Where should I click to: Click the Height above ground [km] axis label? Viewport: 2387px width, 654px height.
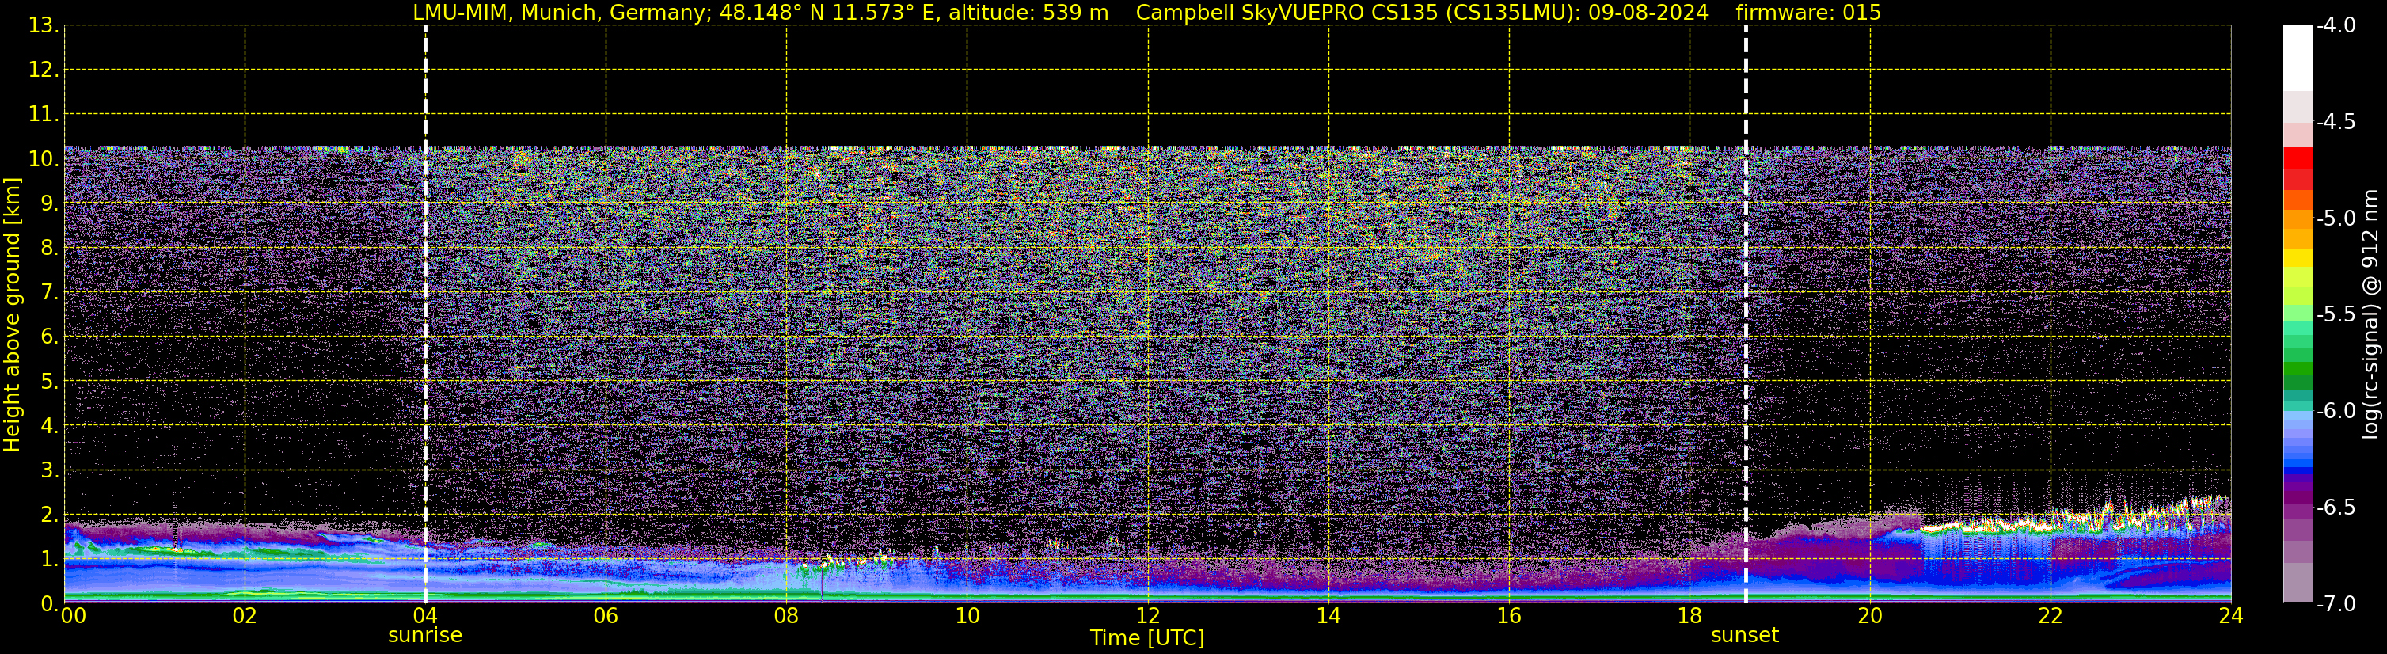(12, 315)
